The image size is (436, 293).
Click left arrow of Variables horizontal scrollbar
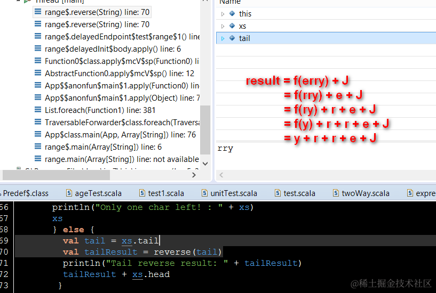pyautogui.click(x=221, y=175)
